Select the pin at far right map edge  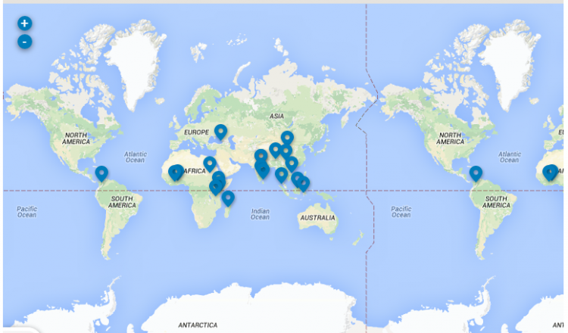[551, 173]
